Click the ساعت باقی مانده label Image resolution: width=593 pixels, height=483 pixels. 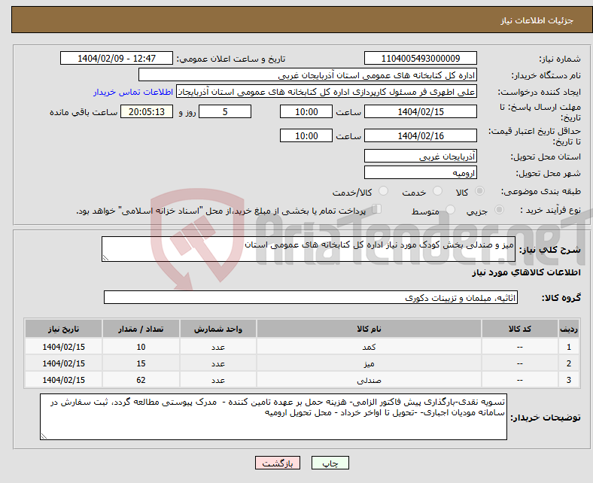[84, 112]
